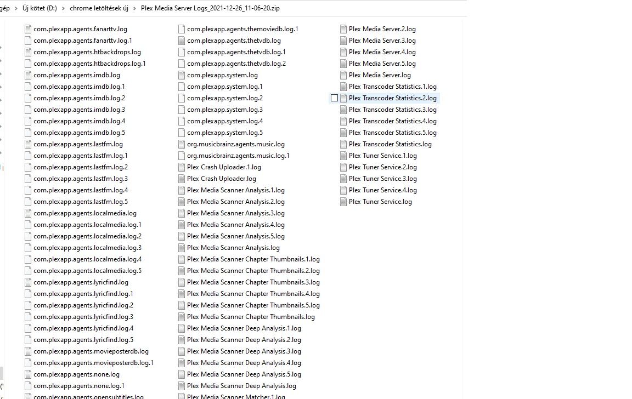
Task: Select Plex Media Server.4.log
Action: pyautogui.click(x=382, y=52)
